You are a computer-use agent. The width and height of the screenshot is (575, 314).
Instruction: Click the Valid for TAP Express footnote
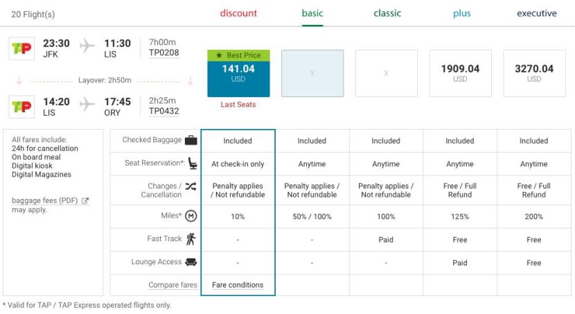pos(87,305)
